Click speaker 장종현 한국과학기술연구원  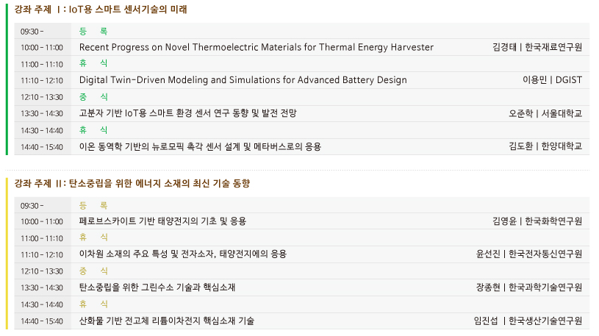(529, 287)
